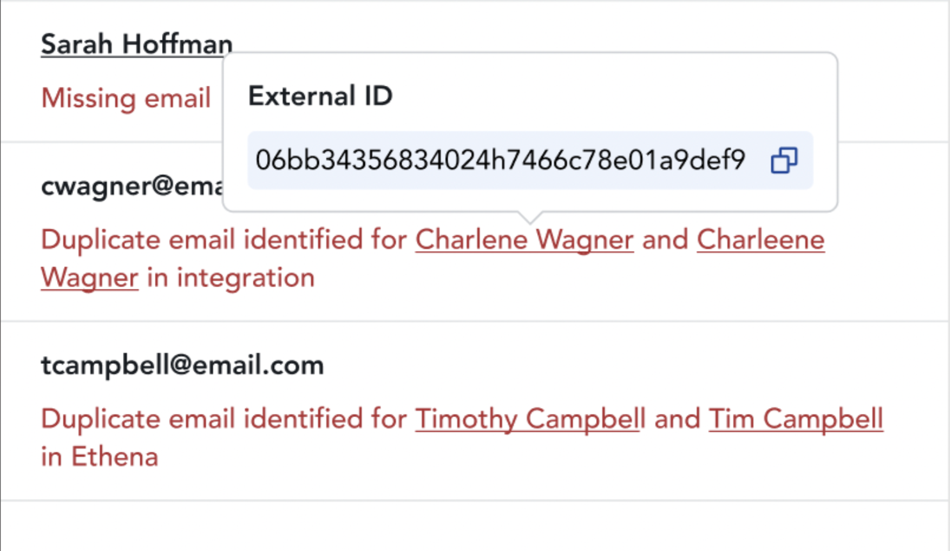The width and height of the screenshot is (950, 551).
Task: Click the empty row below the tcampbell entry
Action: [475, 526]
